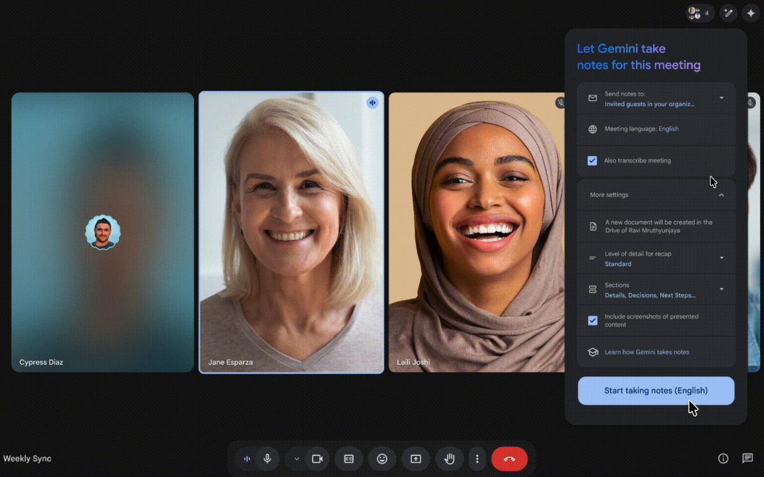Image resolution: width=764 pixels, height=477 pixels.
Task: Click the globe icon beside Meeting language
Action: coord(593,129)
